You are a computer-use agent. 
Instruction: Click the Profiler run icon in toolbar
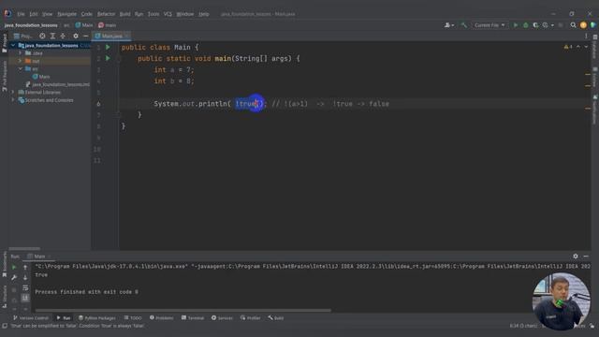545,25
